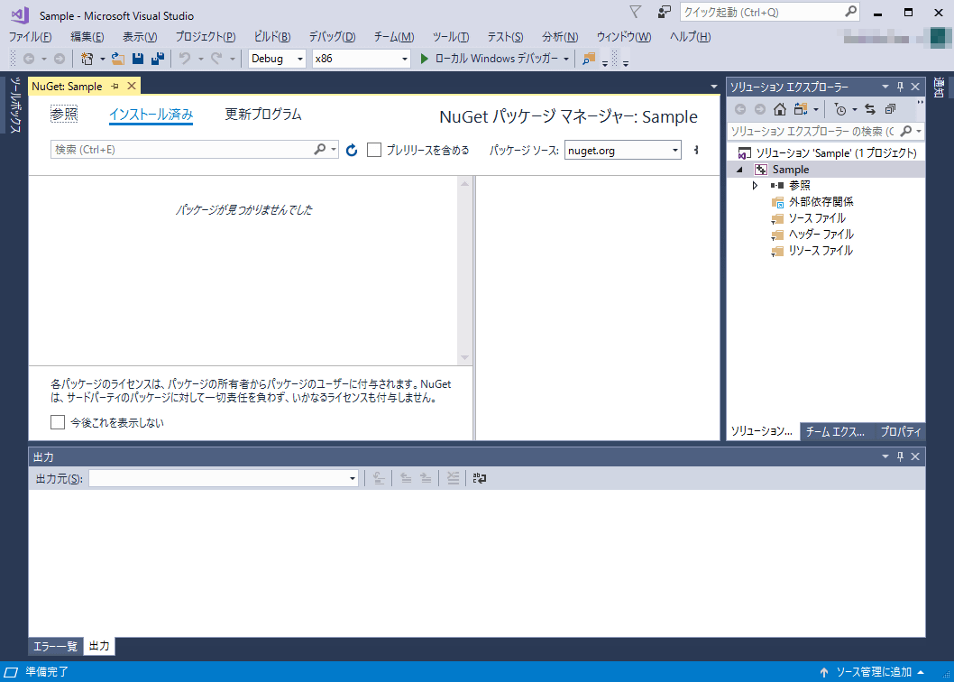Open the Tools menu

point(451,36)
